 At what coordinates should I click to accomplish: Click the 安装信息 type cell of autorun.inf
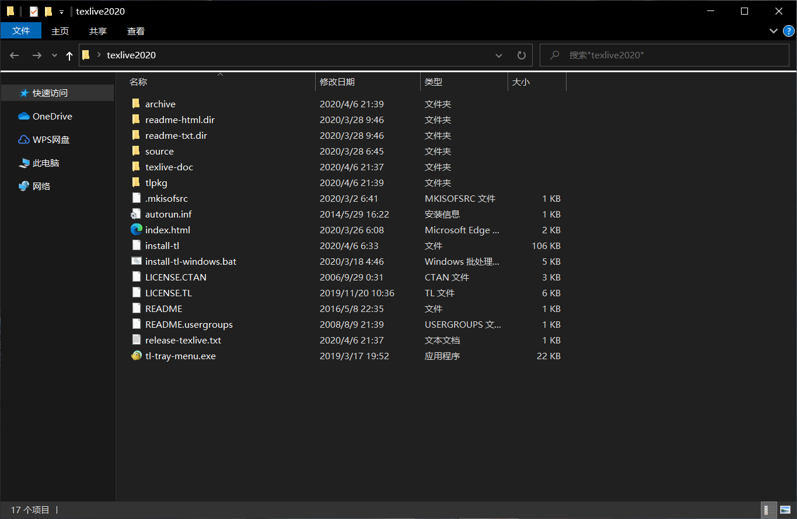tap(442, 214)
